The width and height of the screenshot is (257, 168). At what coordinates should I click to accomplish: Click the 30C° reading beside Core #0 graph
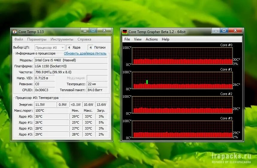(236, 60)
